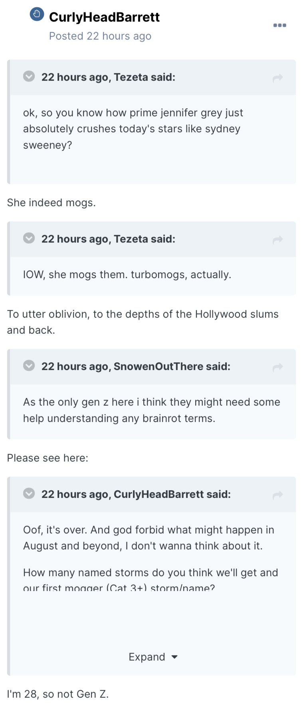Open CurlyHeadBarrett's profile from post header
The height and width of the screenshot is (716, 301).
[104, 17]
